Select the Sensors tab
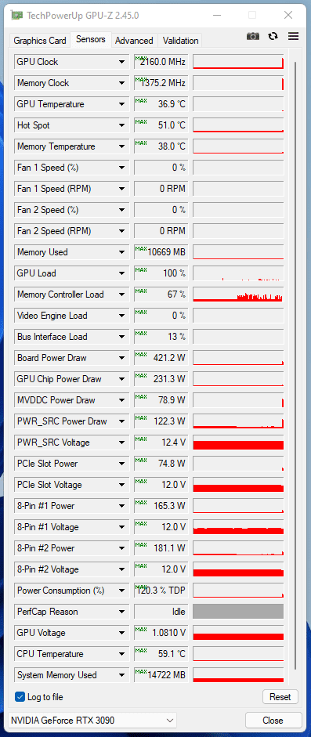311x737 pixels. [x=91, y=39]
